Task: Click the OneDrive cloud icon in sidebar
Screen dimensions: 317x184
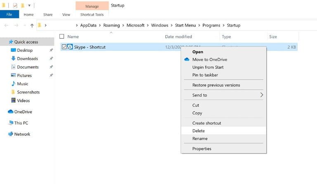Action: click(11, 112)
